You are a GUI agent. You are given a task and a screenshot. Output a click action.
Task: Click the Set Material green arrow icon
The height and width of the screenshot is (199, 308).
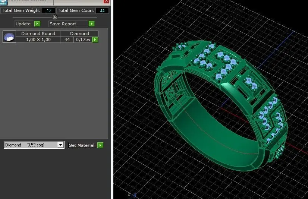point(100,145)
